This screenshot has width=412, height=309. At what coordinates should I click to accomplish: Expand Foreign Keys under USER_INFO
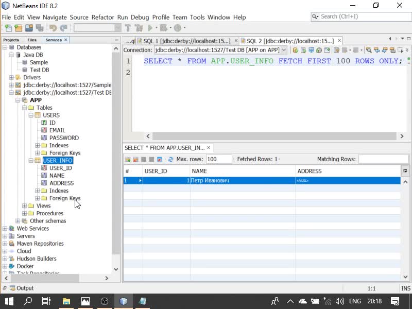[37, 198]
